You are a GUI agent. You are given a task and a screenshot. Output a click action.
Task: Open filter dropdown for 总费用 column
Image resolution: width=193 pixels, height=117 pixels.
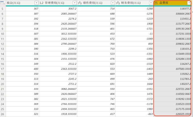coord(189,3)
